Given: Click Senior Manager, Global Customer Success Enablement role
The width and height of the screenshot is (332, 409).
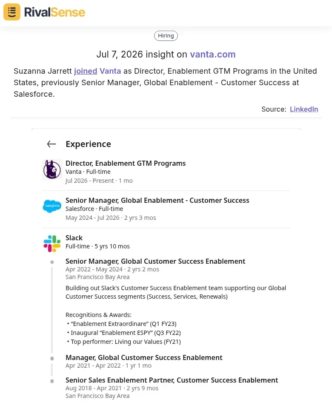Looking at the screenshot, I should click(155, 261).
